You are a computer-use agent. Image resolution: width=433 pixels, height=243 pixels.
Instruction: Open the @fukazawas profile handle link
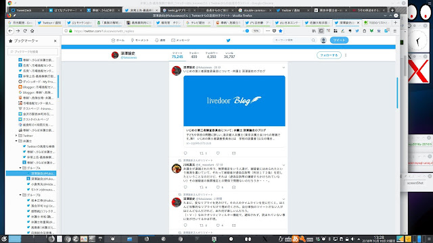(129, 57)
